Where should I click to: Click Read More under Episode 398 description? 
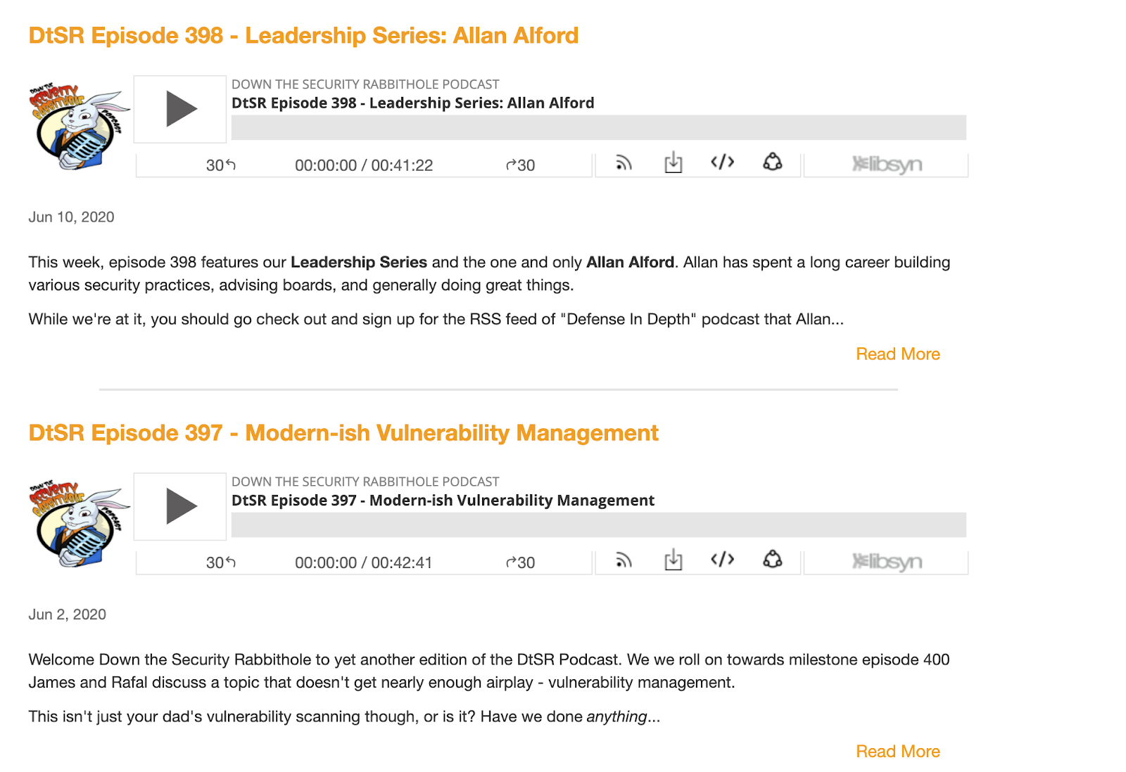point(897,354)
